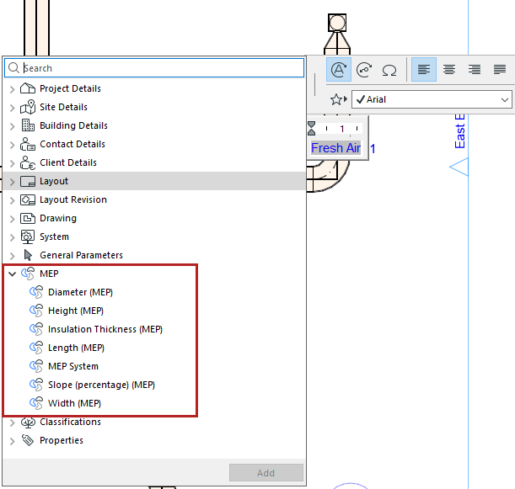
Task: Click the Layout Revision icon
Action: (x=28, y=199)
